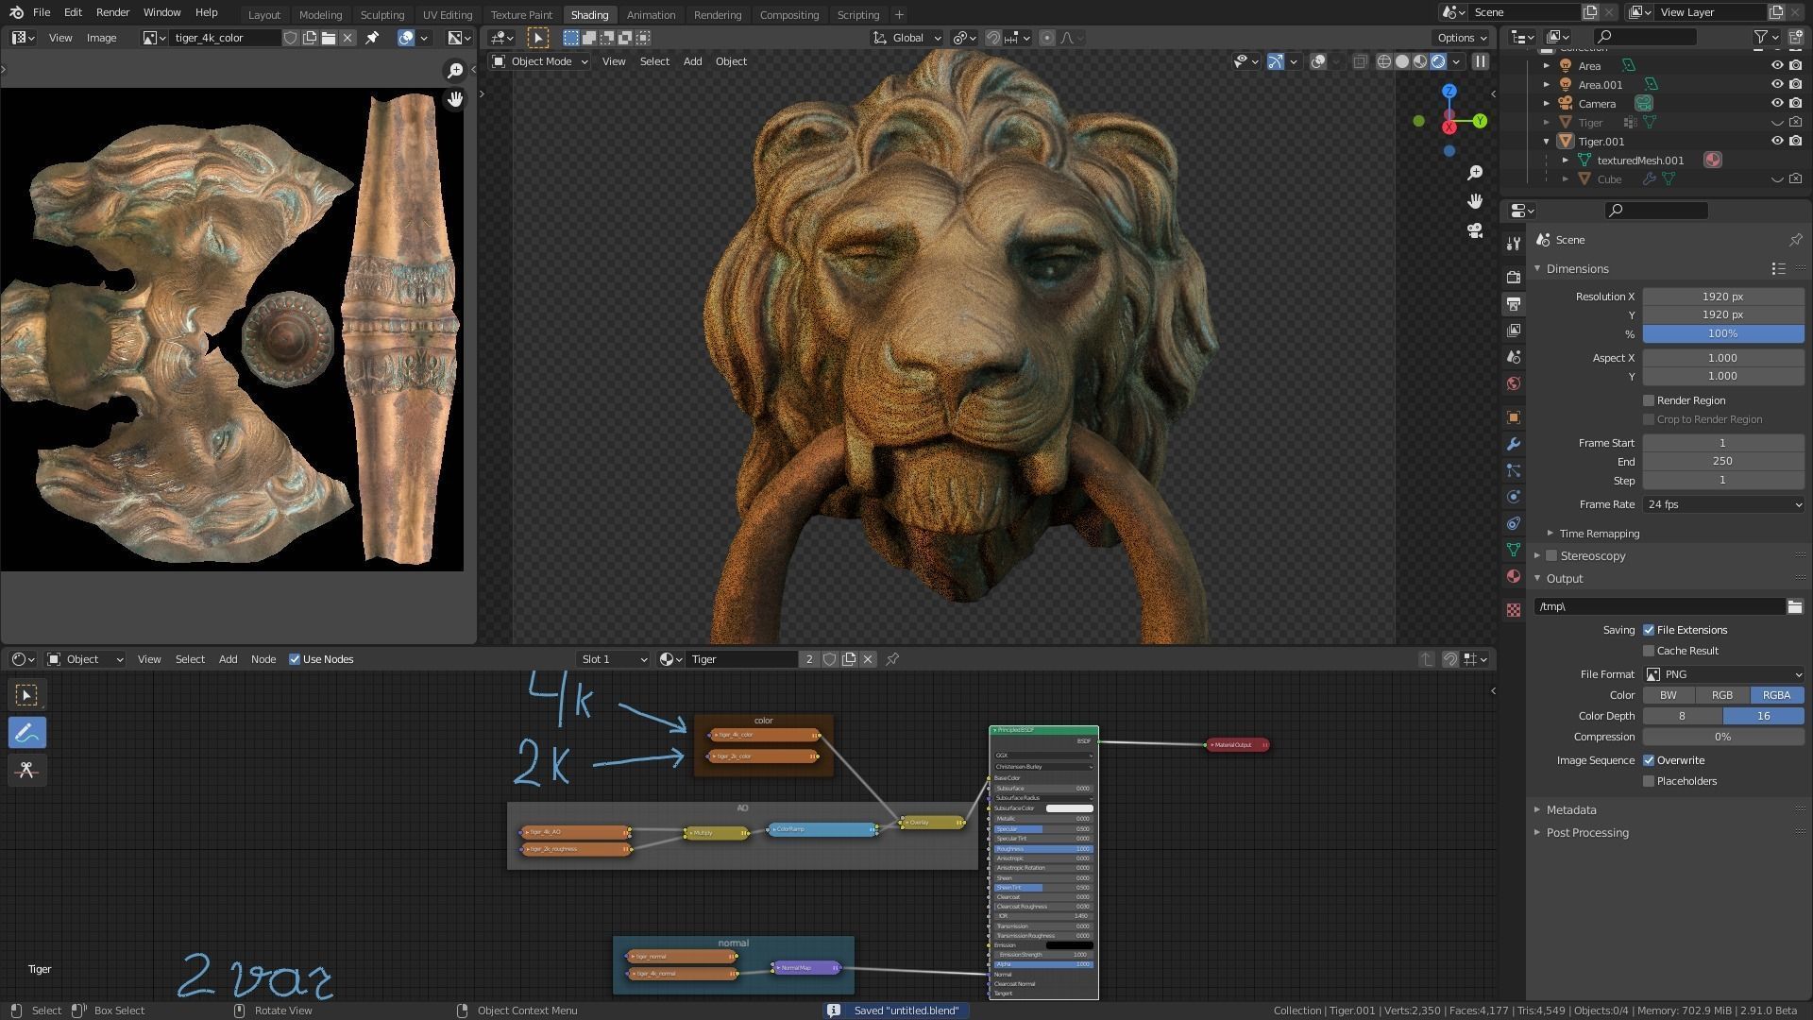The image size is (1813, 1020).
Task: Click the resolution percentage slider
Action: pyautogui.click(x=1723, y=333)
